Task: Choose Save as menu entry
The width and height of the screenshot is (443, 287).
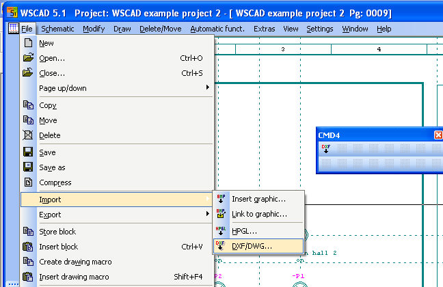Action: point(117,167)
